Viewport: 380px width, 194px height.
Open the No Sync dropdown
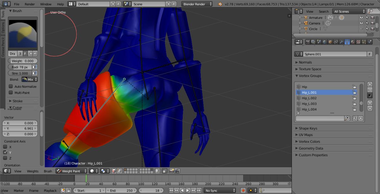(x=220, y=191)
